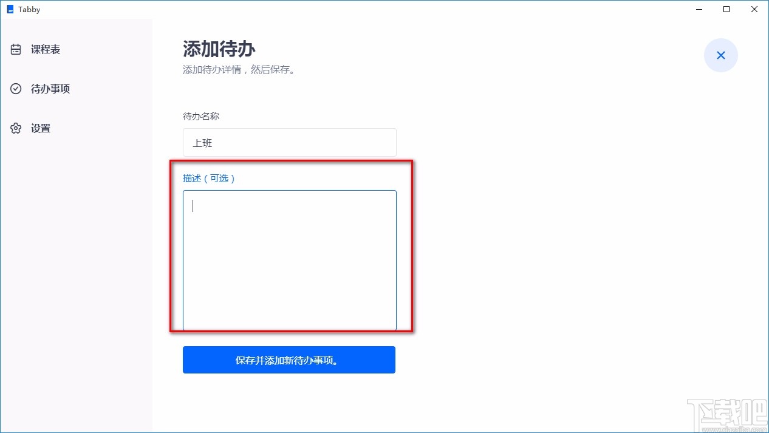The width and height of the screenshot is (769, 433).
Task: Click the 添加待办 page heading
Action: click(x=219, y=49)
